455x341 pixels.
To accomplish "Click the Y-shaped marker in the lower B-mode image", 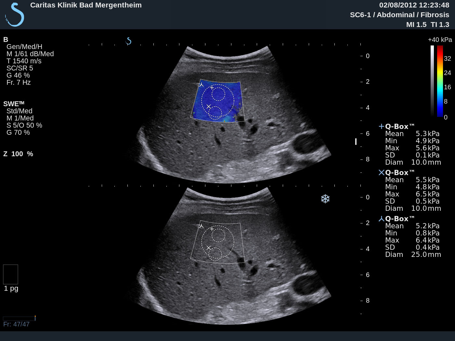I will (x=201, y=226).
